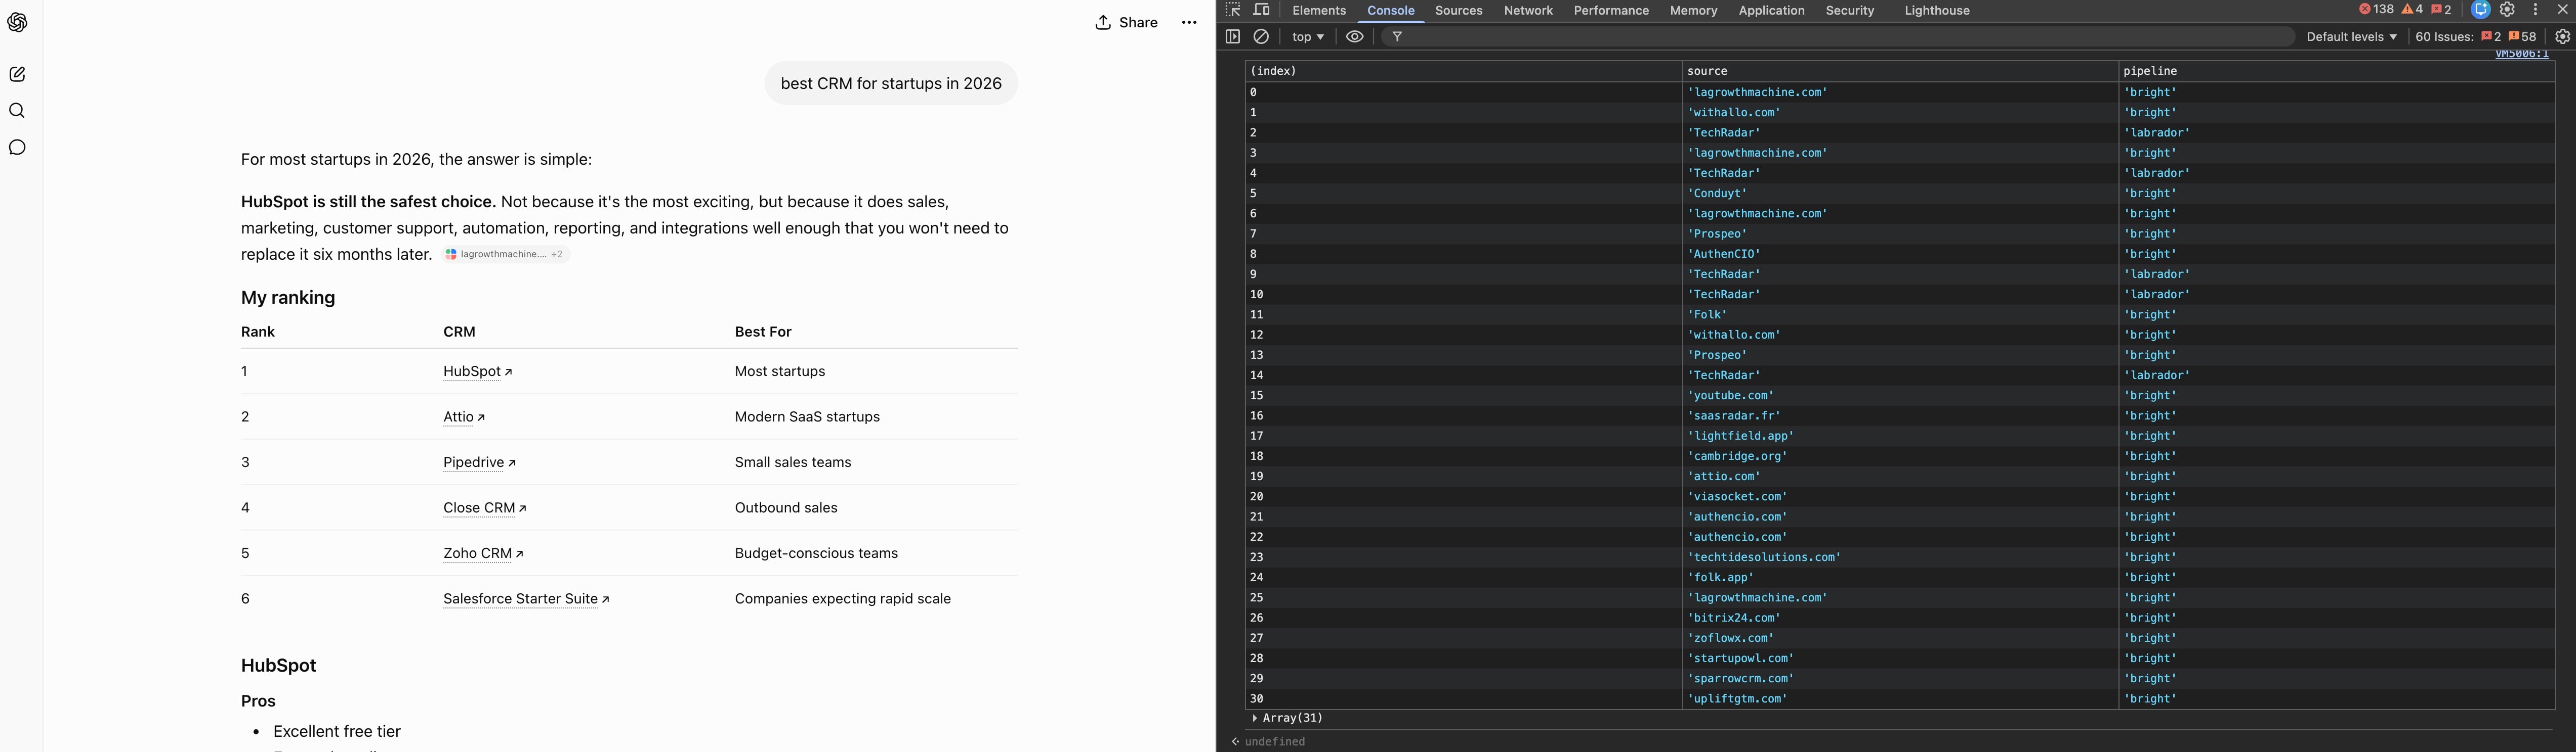Open the top JavaScript context dropdown
This screenshot has height=752, width=2576.
tap(1308, 36)
